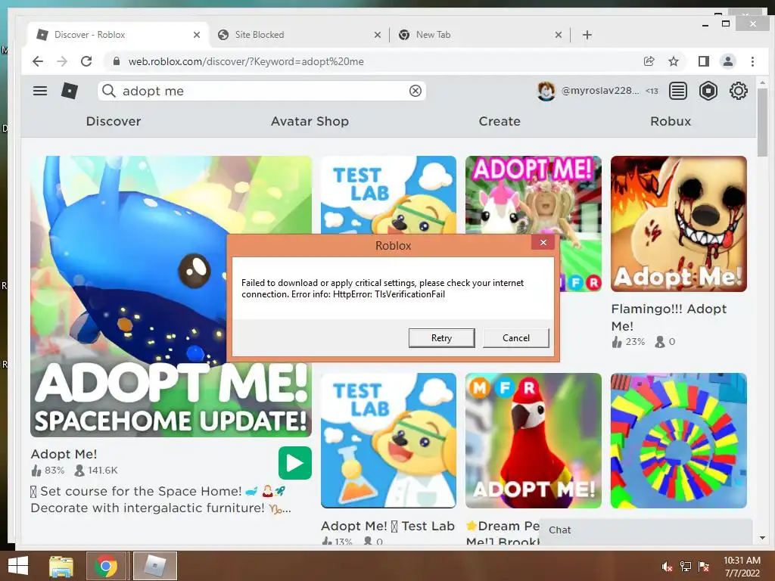This screenshot has height=581, width=775.
Task: Open File Explorer from taskbar
Action: tap(61, 566)
